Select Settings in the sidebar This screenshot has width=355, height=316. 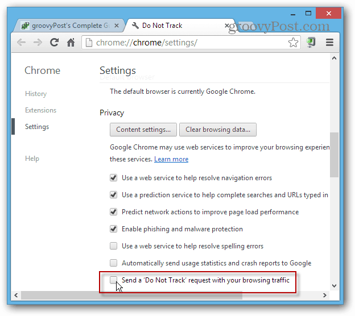37,127
